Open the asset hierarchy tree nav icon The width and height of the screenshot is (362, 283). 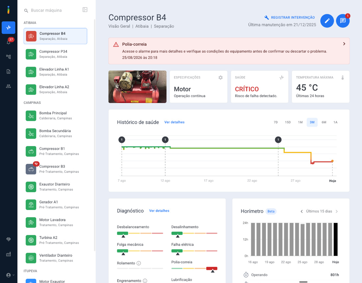(9, 57)
